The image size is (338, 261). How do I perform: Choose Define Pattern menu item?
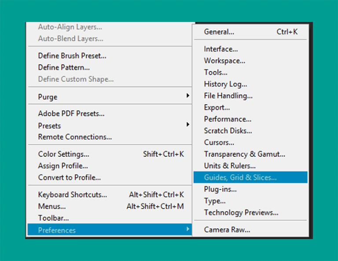click(x=110, y=67)
